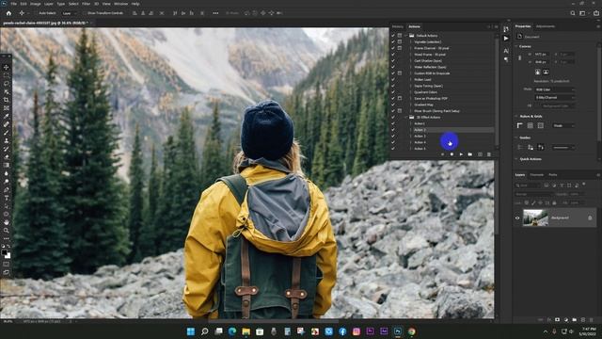Image resolution: width=602 pixels, height=339 pixels.
Task: Click the lock icon on the Background layer
Action: point(590,218)
